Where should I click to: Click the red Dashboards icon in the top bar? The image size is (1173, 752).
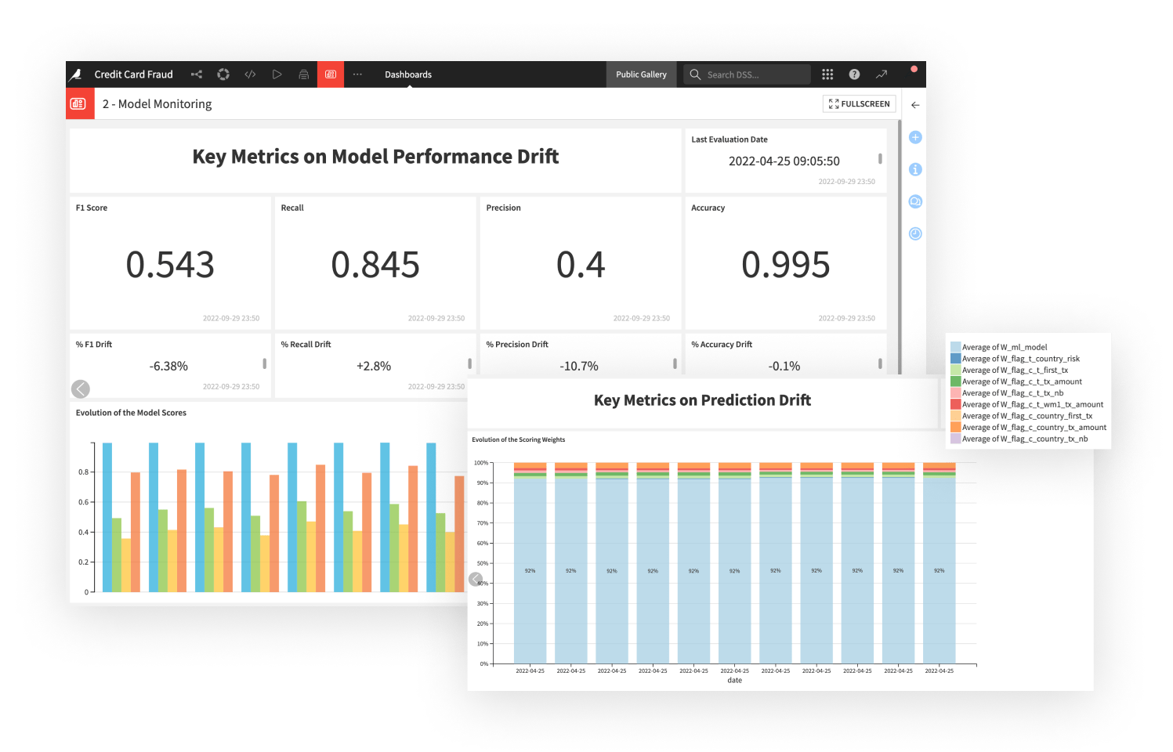tap(331, 74)
